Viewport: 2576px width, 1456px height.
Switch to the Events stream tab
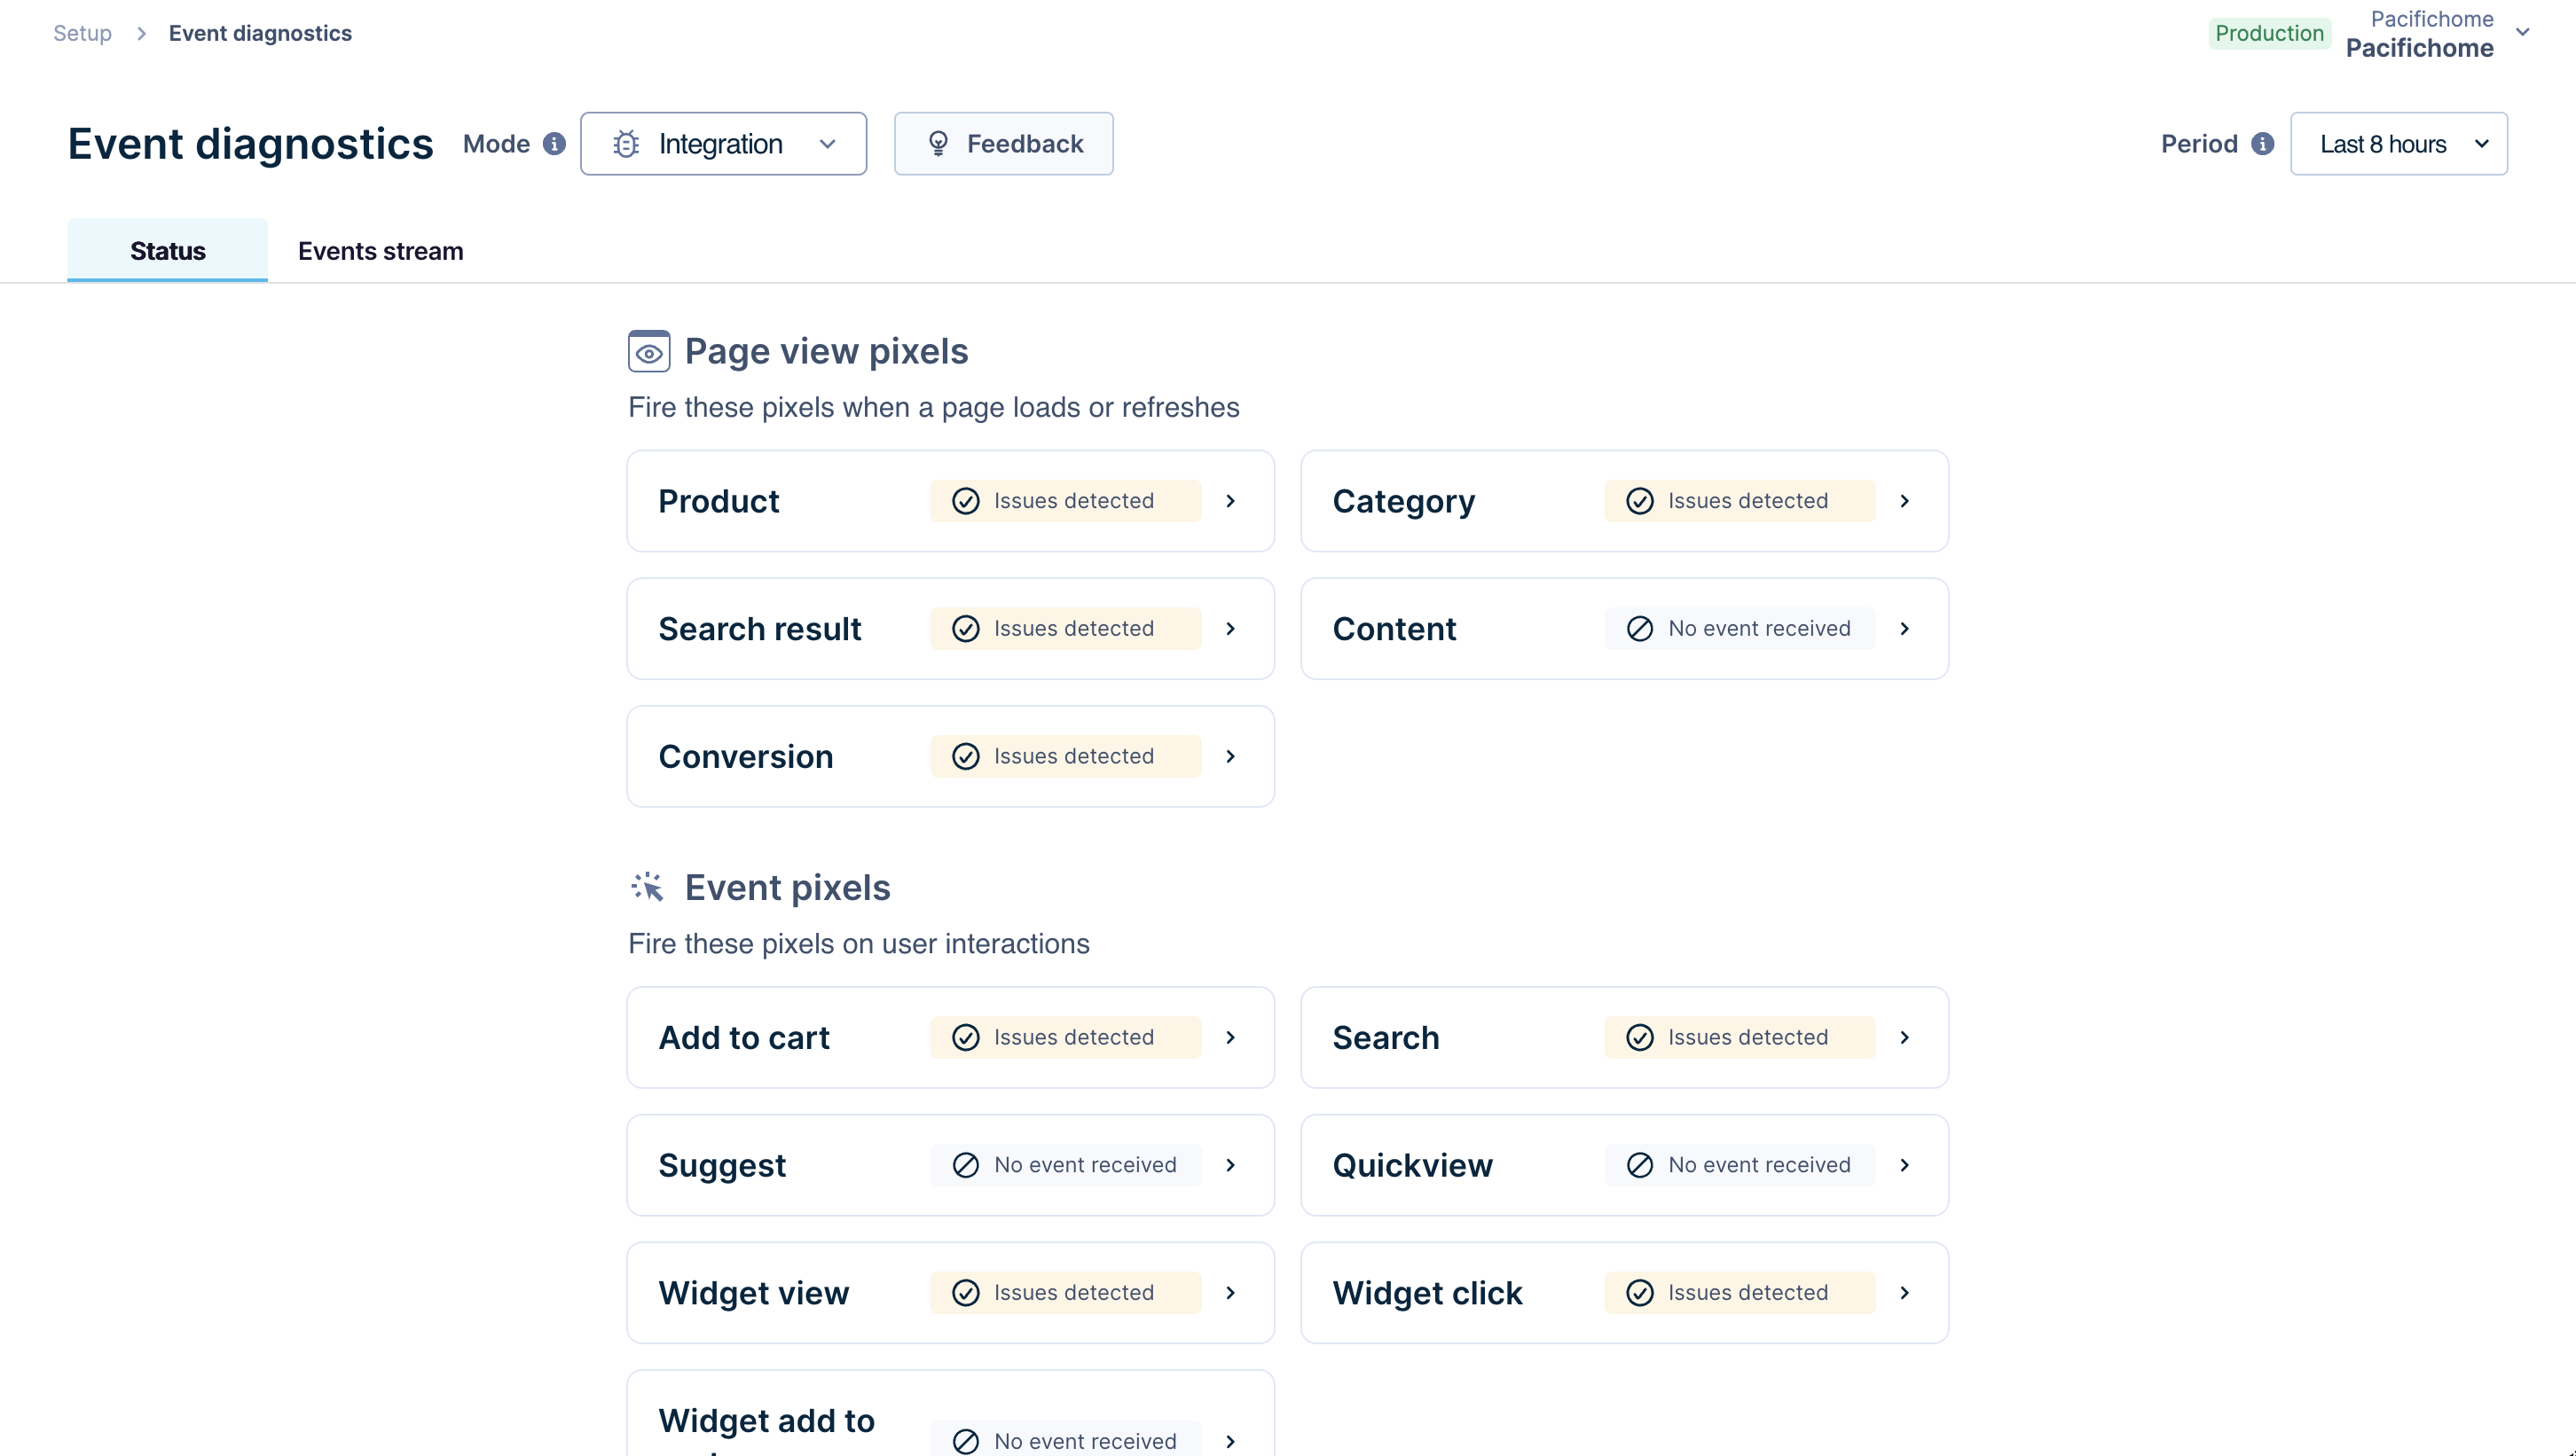381,251
